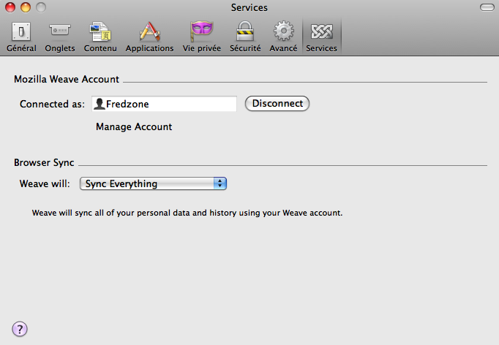
Task: Expand the Sync Everything dropdown
Action: [153, 183]
